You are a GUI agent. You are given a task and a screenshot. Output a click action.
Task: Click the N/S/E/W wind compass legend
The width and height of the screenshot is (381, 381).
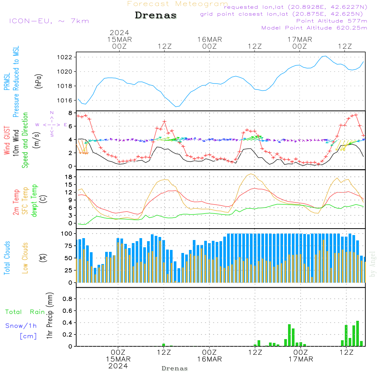point(51,124)
